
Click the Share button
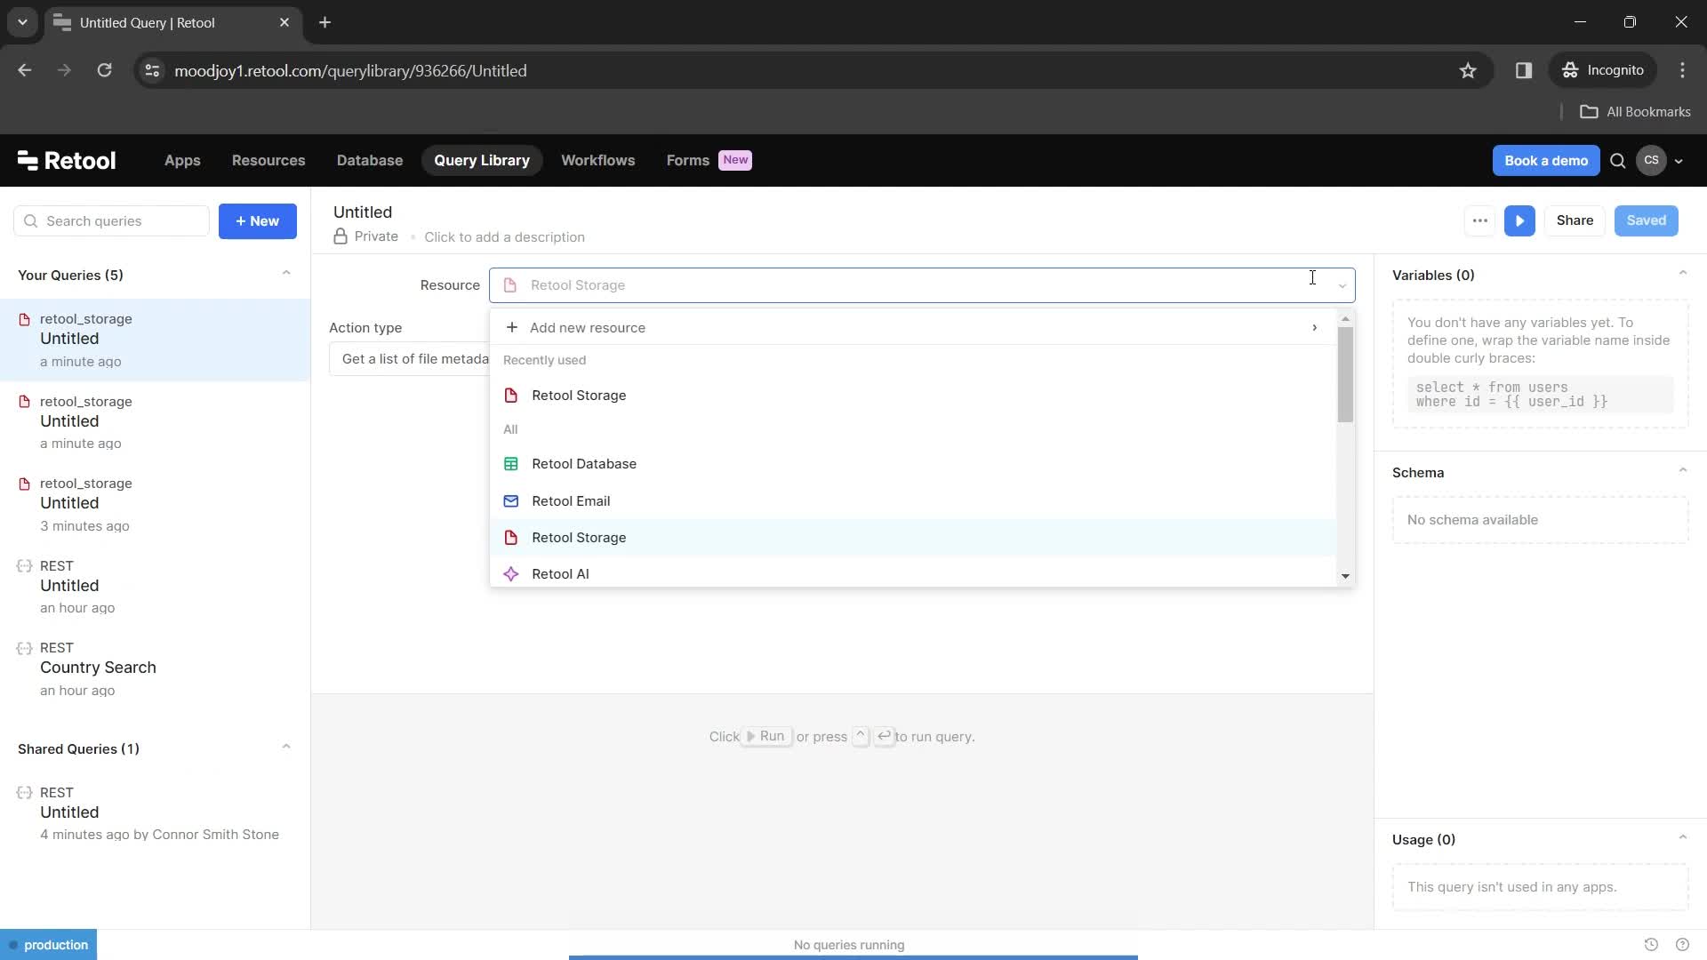point(1575,220)
